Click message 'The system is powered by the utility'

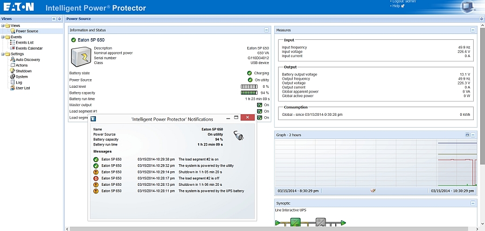pyautogui.click(x=206, y=166)
